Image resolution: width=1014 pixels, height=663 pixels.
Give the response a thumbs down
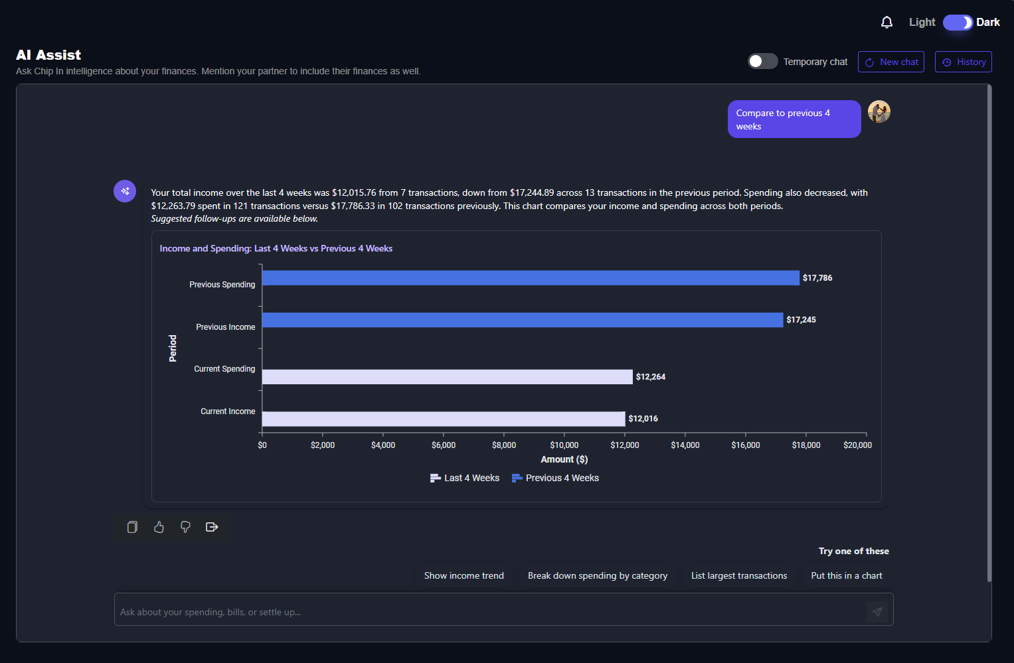185,527
